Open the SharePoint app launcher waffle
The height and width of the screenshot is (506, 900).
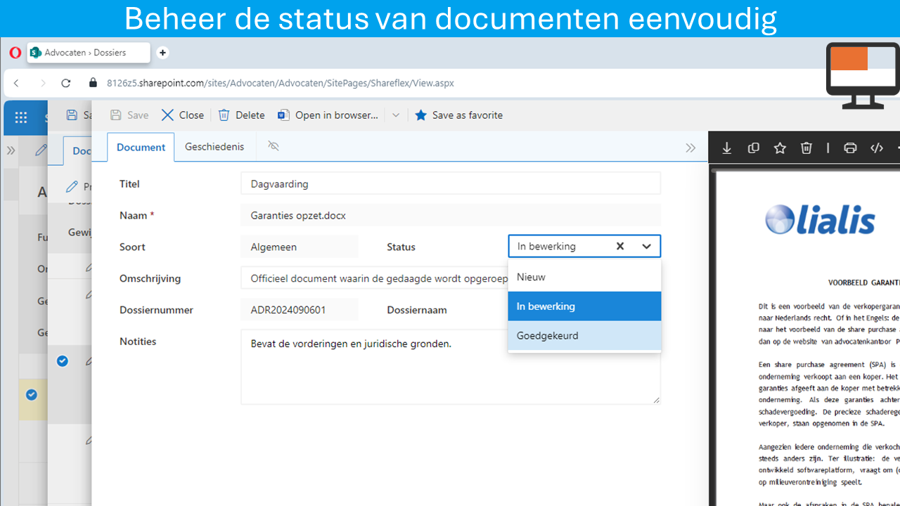pos(21,117)
